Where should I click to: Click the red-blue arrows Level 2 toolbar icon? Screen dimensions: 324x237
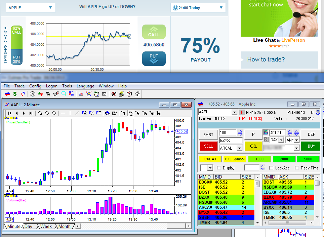pos(7,94)
